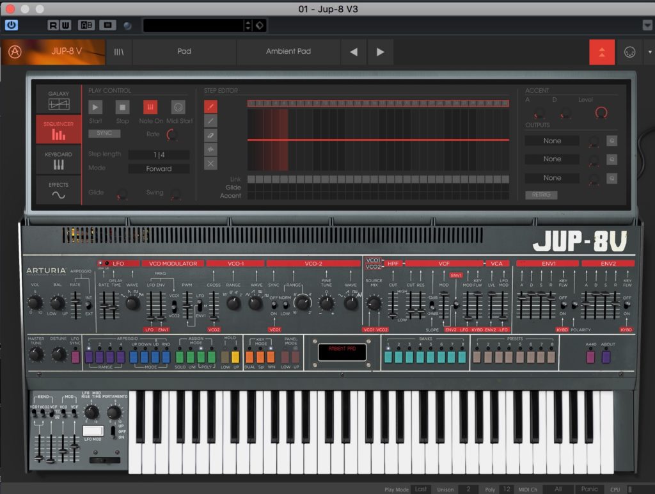The image size is (655, 494).
Task: Toggle the LFO SYNC pink button
Action: [75, 357]
